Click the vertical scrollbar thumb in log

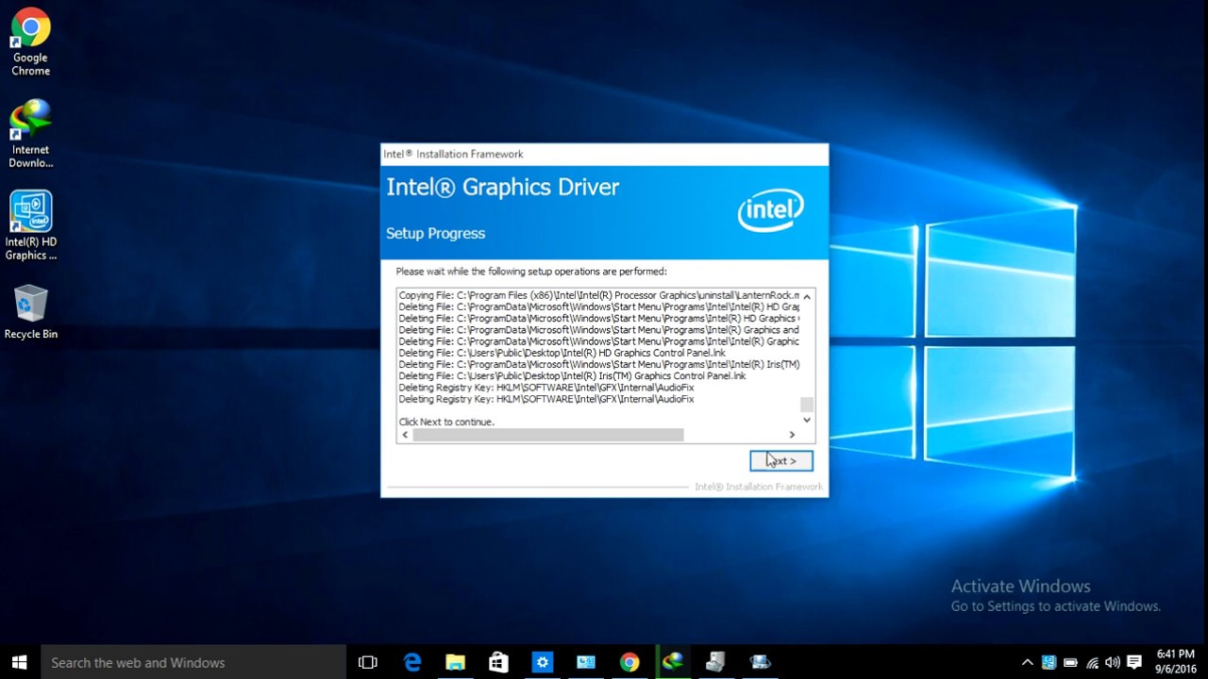(x=807, y=405)
